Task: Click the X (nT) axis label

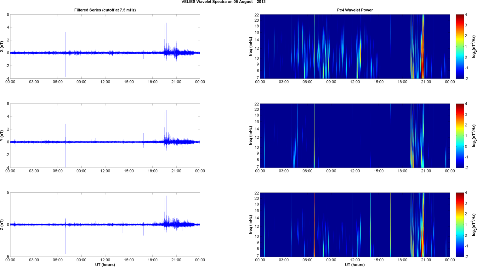Action: pyautogui.click(x=2, y=46)
